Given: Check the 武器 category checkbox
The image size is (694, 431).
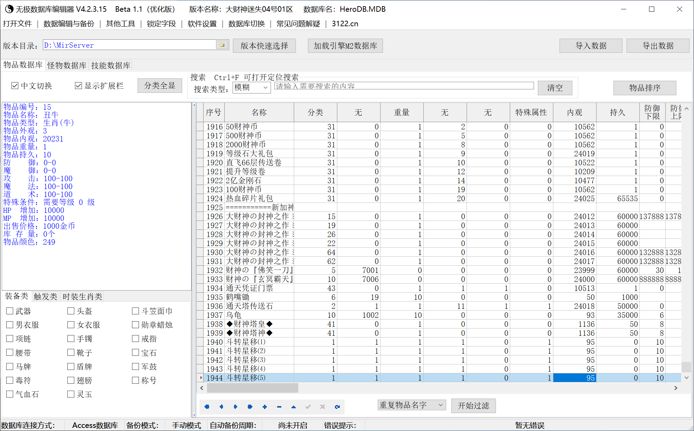Looking at the screenshot, I should pyautogui.click(x=10, y=311).
